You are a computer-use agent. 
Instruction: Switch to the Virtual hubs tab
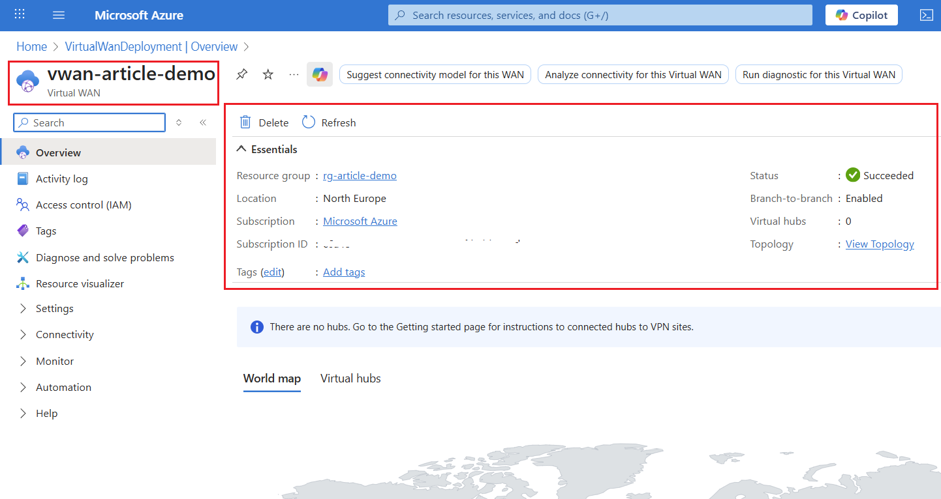tap(350, 378)
